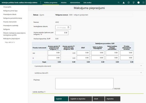Click the notifications icon in header
Viewport: 146px width, 103px height.
click(x=134, y=3)
